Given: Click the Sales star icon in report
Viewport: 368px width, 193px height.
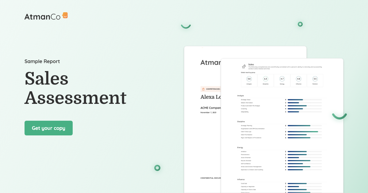Looking at the screenshot, I should pyautogui.click(x=244, y=66).
